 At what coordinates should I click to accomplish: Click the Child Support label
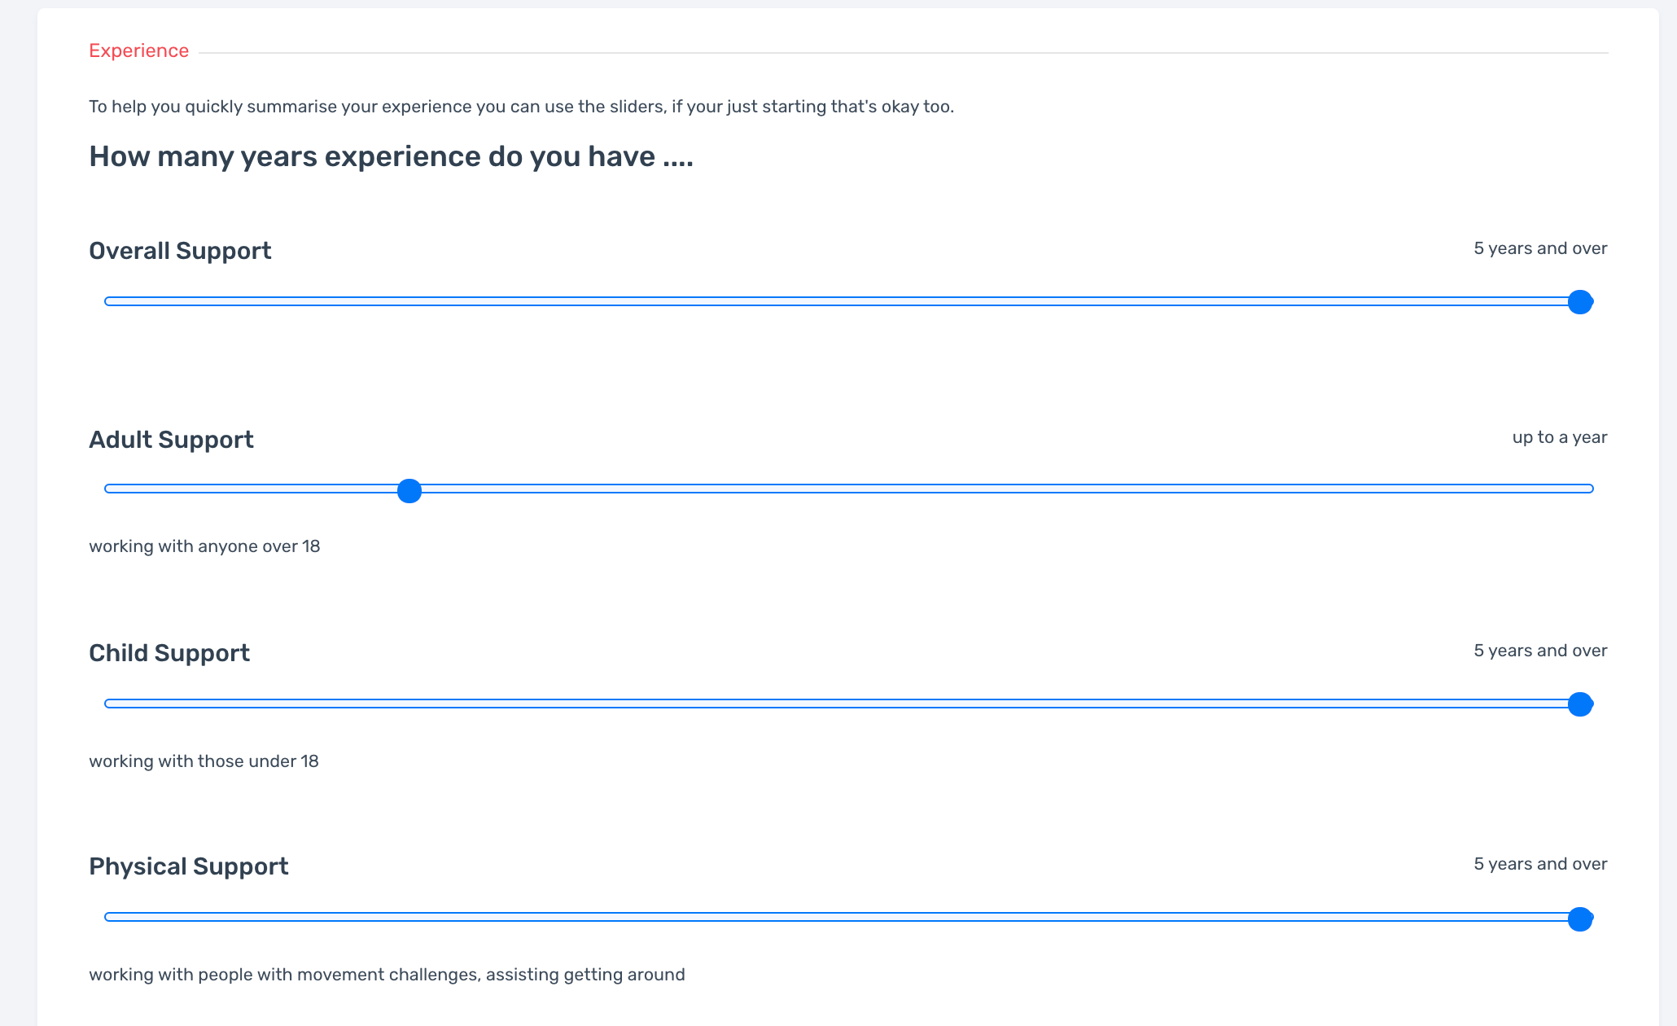point(169,653)
